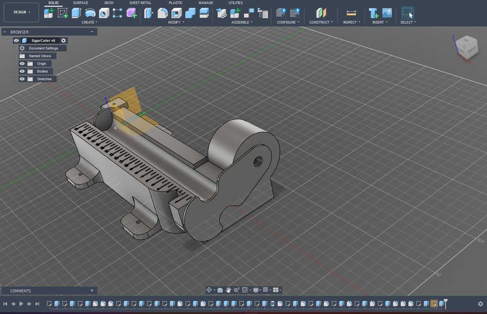Open the Construct dropdown menu

[321, 22]
